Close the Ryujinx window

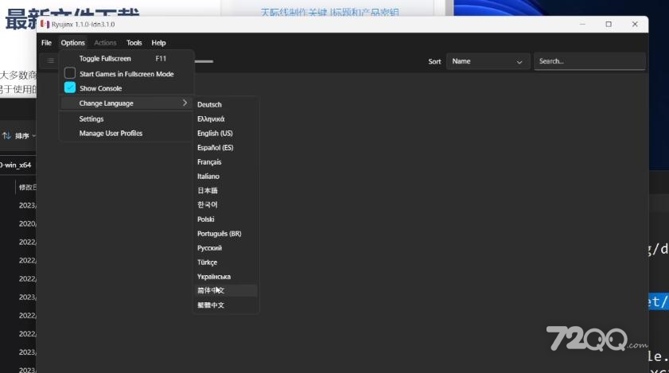pyautogui.click(x=635, y=25)
